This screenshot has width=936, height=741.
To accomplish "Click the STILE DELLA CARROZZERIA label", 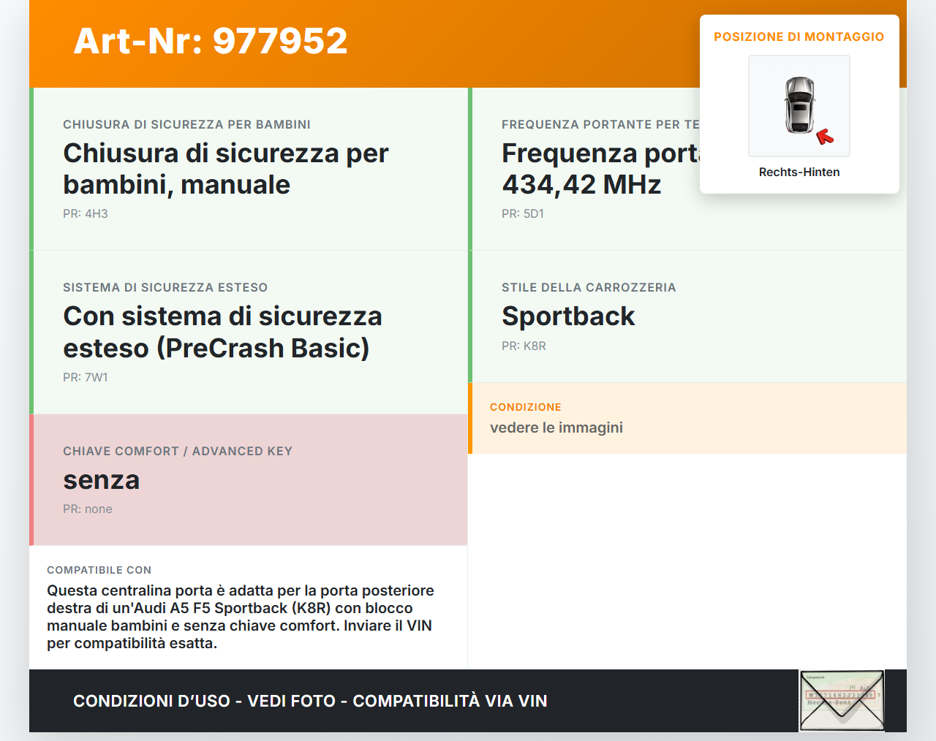I will (589, 287).
